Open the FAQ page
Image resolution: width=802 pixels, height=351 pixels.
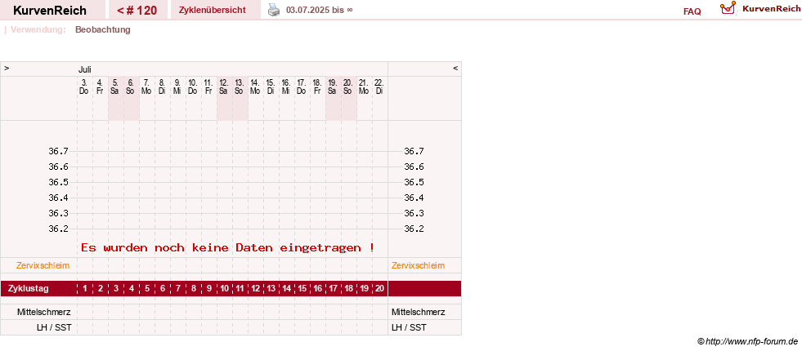click(692, 11)
